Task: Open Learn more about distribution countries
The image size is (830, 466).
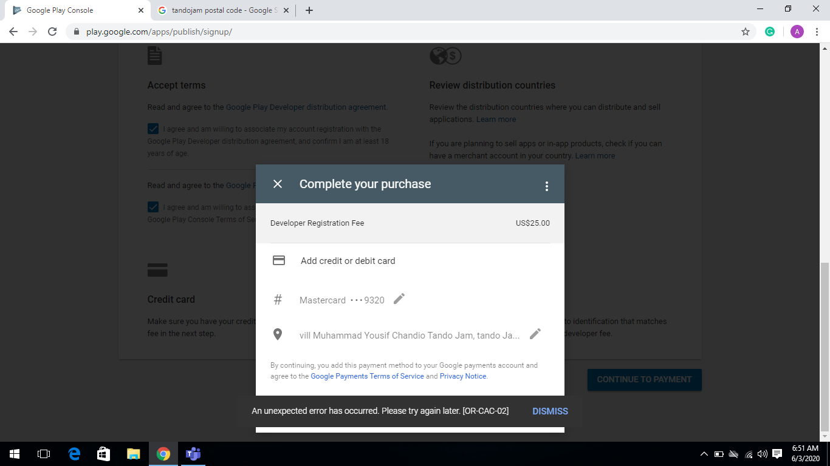Action: point(496,119)
